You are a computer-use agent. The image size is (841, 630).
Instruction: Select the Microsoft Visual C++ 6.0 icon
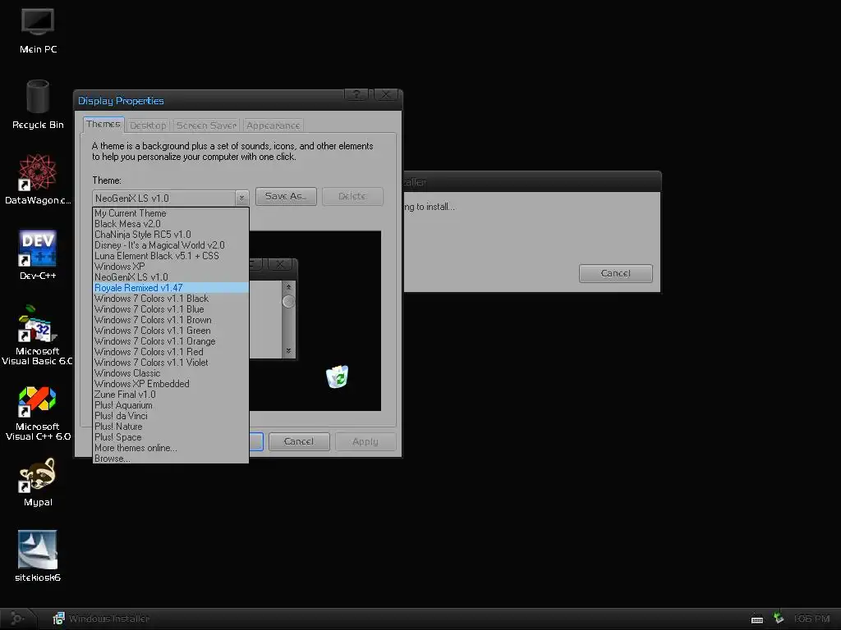coord(38,413)
